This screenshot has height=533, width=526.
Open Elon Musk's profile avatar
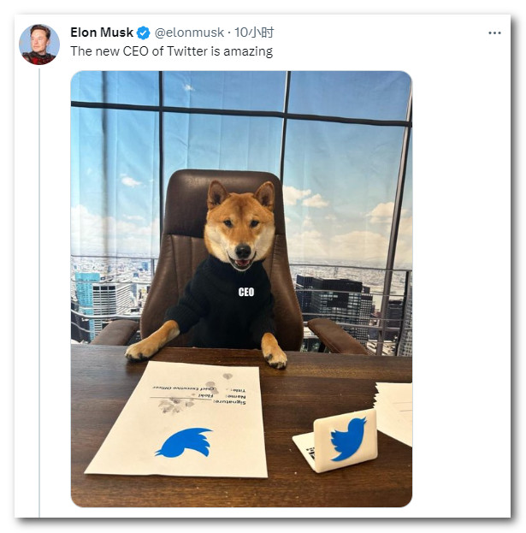(x=39, y=44)
